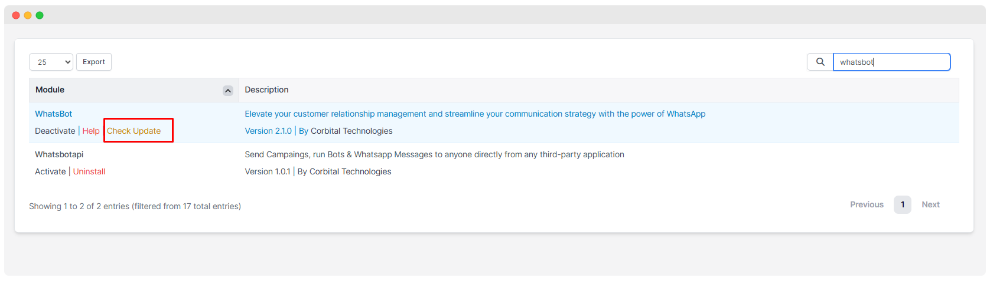Viewport: 990px width, 281px height.
Task: Select page 1 in pagination
Action: pyautogui.click(x=903, y=204)
